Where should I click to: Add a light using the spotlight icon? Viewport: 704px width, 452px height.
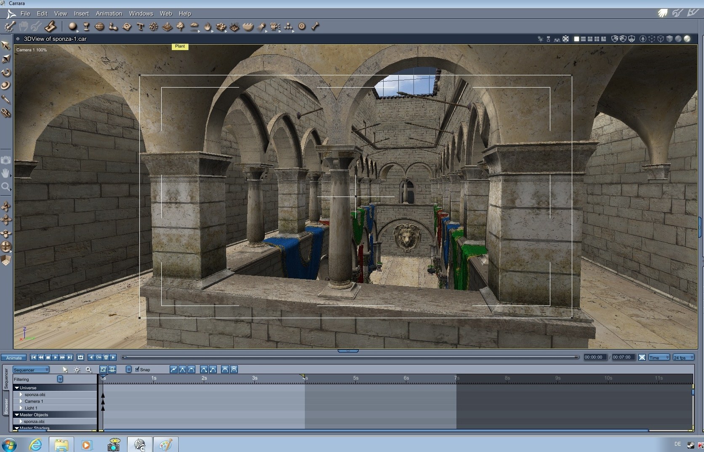tap(261, 27)
